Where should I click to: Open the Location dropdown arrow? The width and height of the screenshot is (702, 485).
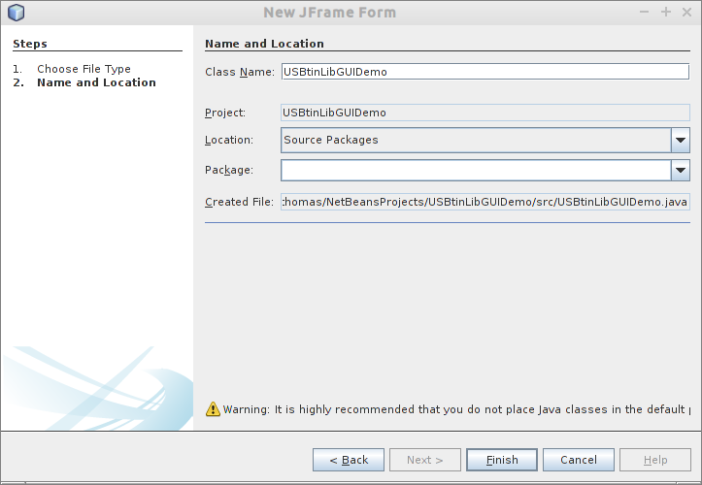[681, 140]
